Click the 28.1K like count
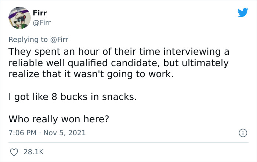This screenshot has width=257, height=162. click(33, 151)
